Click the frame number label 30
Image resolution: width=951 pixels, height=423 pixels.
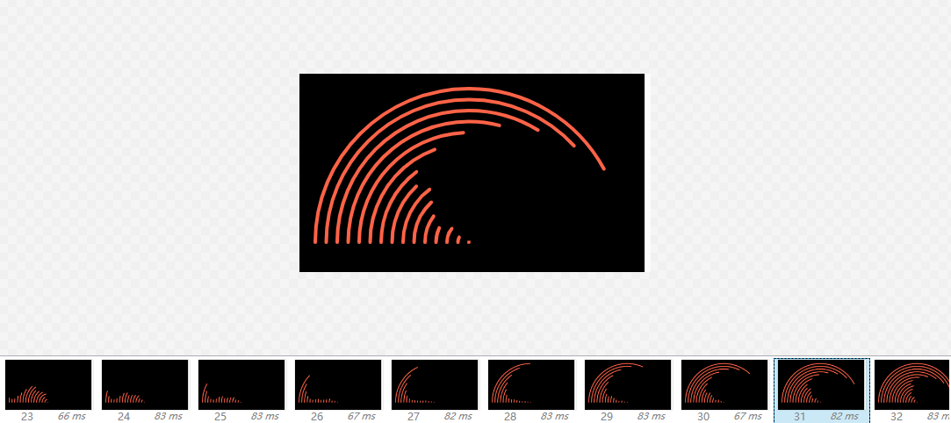[x=703, y=417]
